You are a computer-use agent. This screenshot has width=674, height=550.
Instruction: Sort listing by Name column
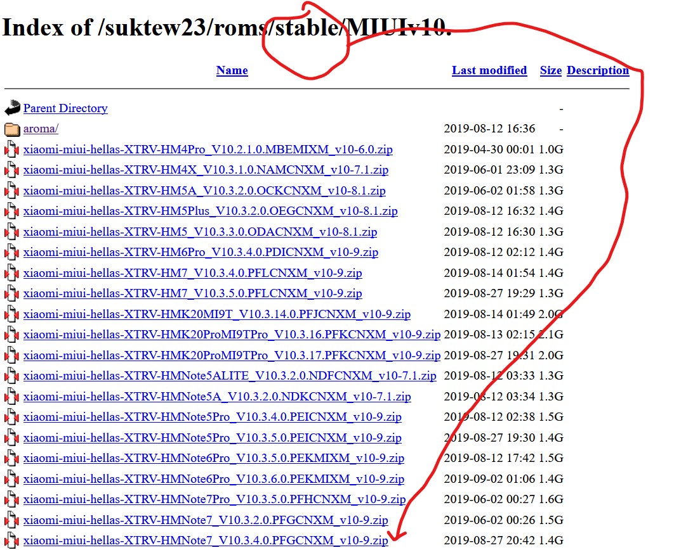click(x=232, y=70)
